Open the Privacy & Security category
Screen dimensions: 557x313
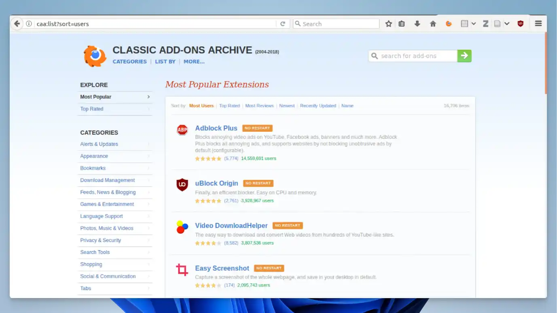[100, 240]
